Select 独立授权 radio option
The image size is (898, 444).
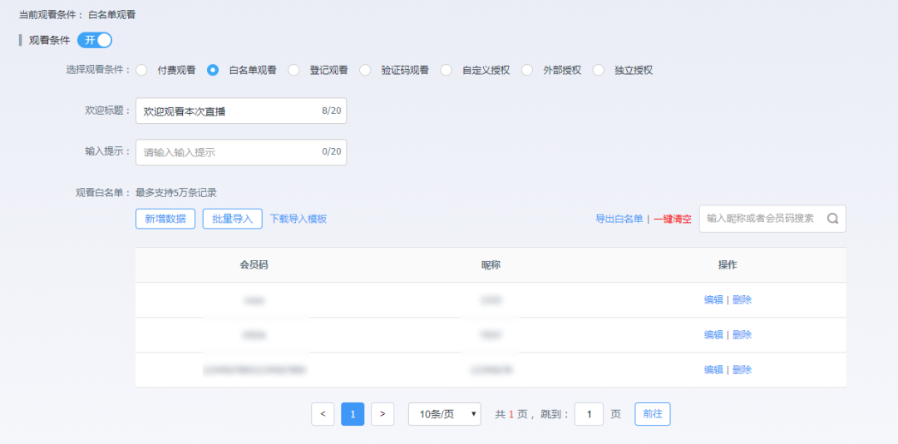coord(599,70)
